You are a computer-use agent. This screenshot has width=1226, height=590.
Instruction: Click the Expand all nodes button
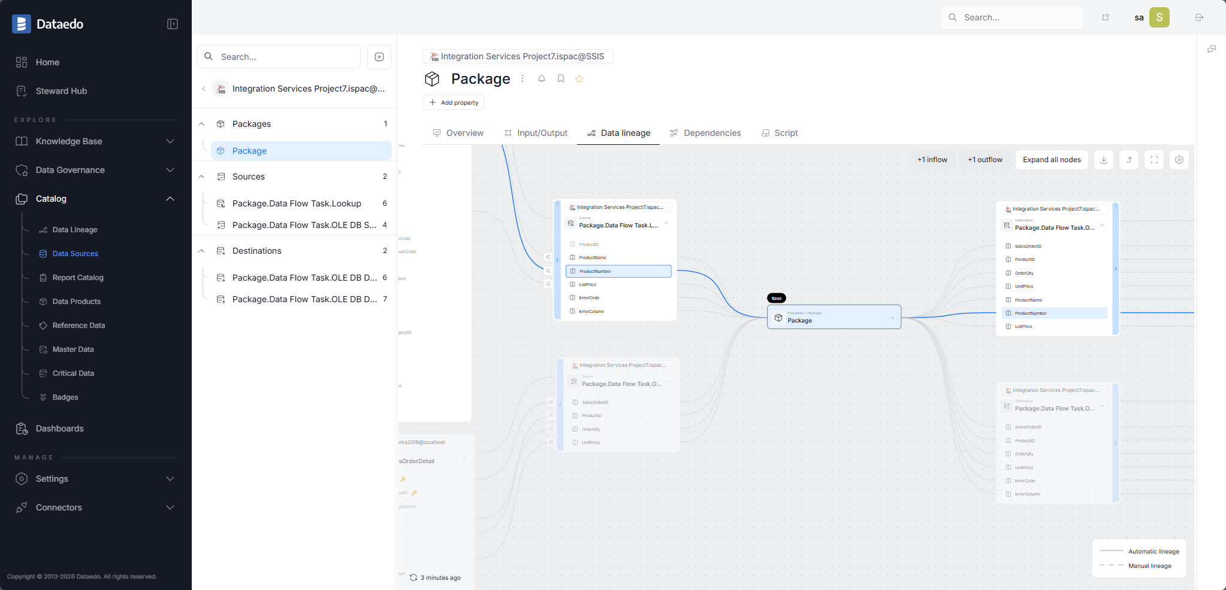tap(1051, 160)
